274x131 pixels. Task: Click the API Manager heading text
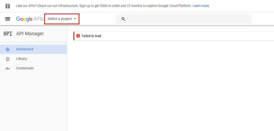[x=30, y=34]
